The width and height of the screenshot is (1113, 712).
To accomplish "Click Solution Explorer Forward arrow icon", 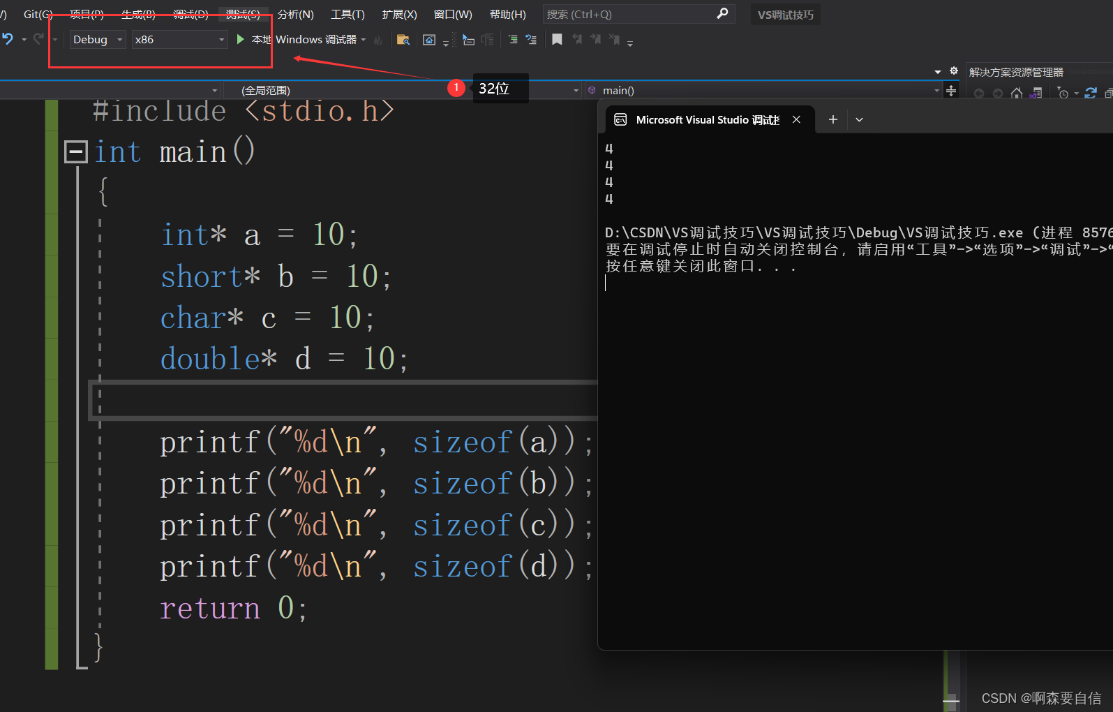I will (998, 93).
